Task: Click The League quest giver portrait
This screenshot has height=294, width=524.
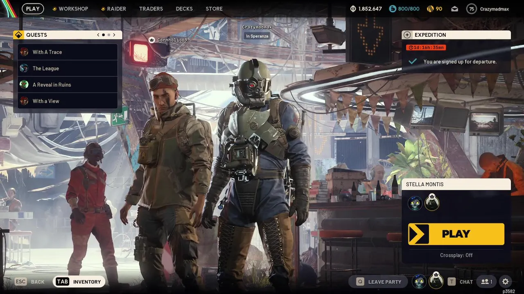Action: pyautogui.click(x=24, y=68)
